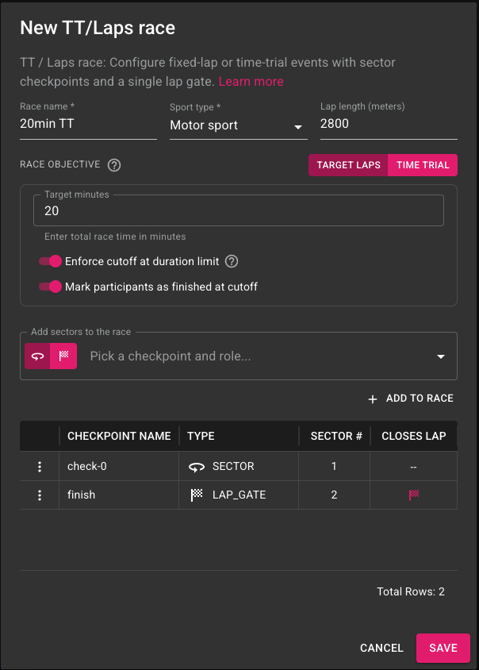Screen dimensions: 479x670
Task: Cancel the race dialog
Action: pos(381,648)
